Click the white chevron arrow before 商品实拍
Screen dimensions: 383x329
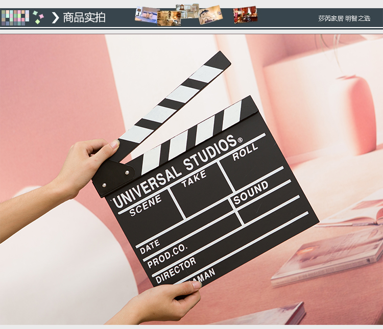56,18
